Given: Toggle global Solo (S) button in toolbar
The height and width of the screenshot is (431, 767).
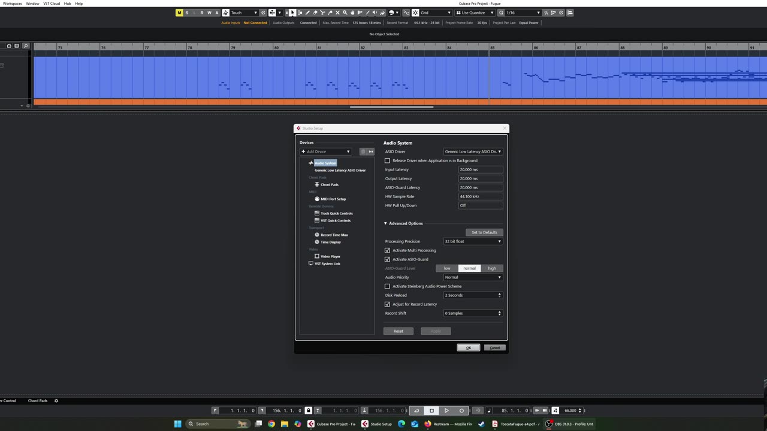Looking at the screenshot, I should 187,13.
